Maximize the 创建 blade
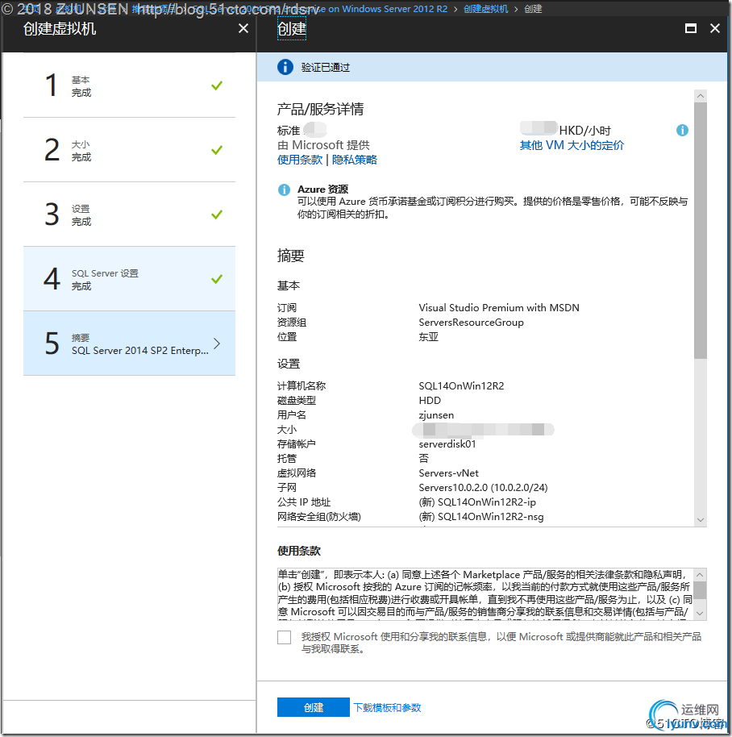732x737 pixels. pyautogui.click(x=691, y=29)
